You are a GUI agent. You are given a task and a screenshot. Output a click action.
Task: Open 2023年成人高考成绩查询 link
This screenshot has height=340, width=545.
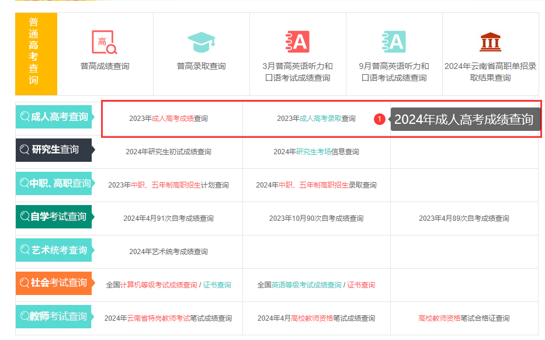(x=168, y=119)
